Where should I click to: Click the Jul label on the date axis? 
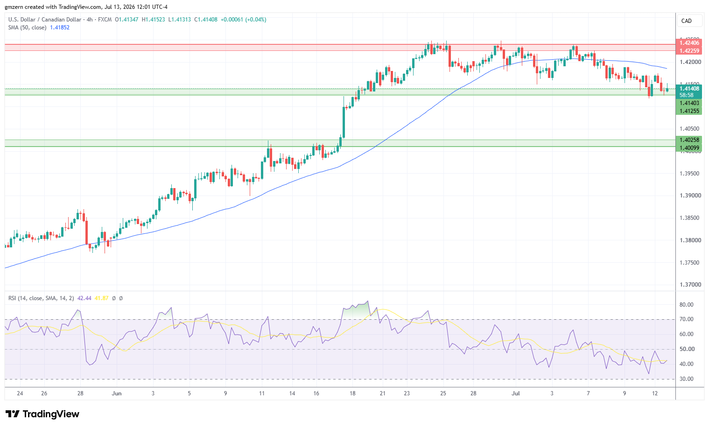[516, 393]
